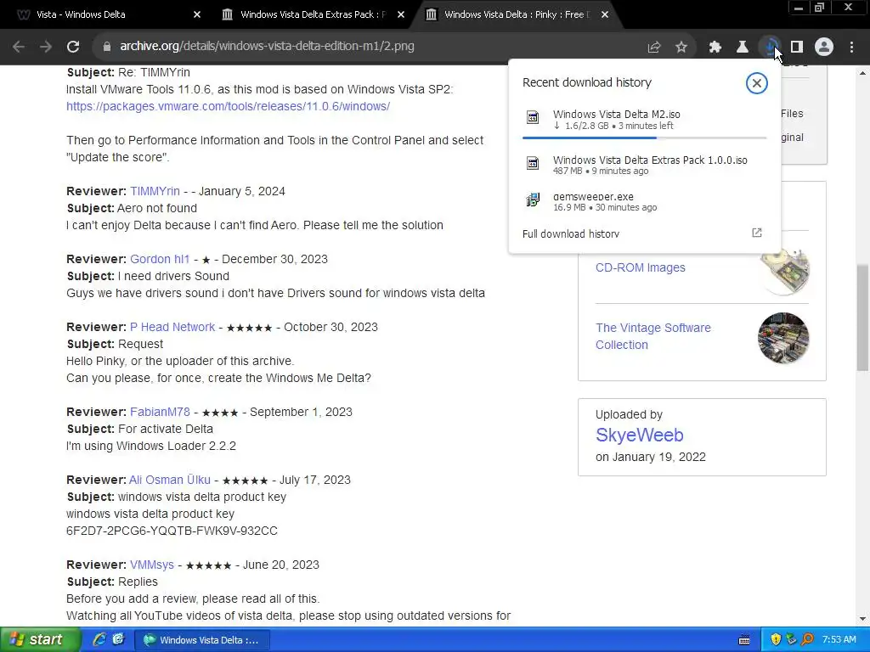Image resolution: width=870 pixels, height=652 pixels.
Task: Open reviewer TIMMYrin's profile
Action: click(x=155, y=191)
